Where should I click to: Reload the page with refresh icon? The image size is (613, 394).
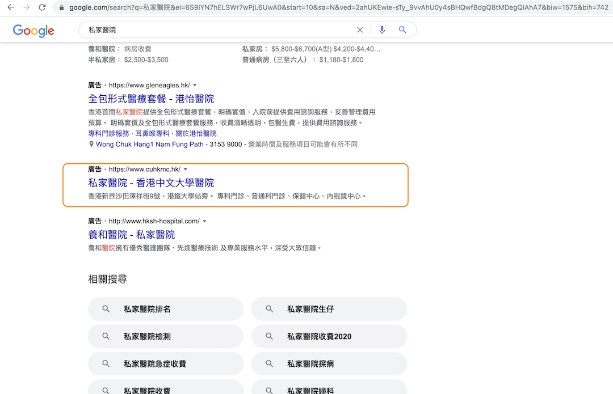[42, 7]
